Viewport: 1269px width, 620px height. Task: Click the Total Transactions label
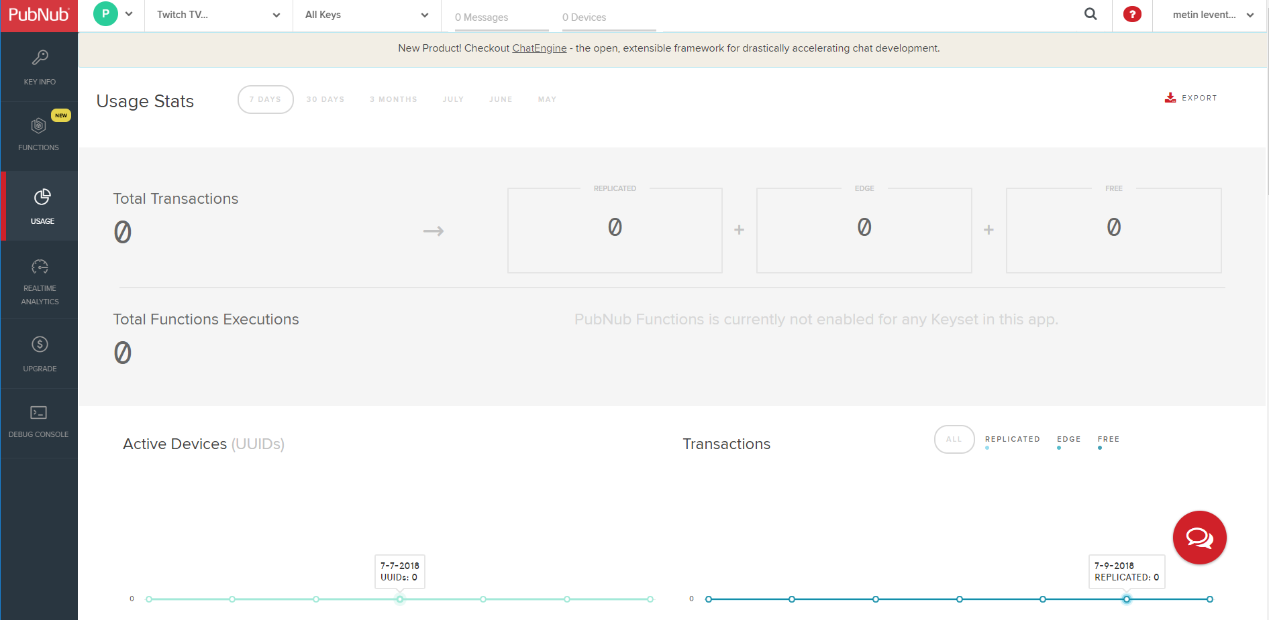click(176, 198)
